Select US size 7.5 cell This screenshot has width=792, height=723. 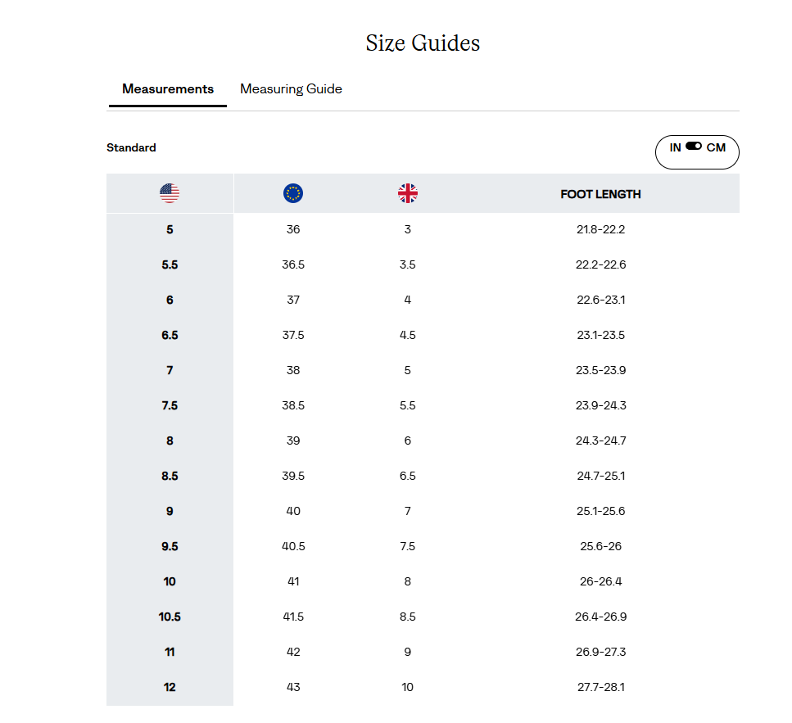pyautogui.click(x=170, y=405)
